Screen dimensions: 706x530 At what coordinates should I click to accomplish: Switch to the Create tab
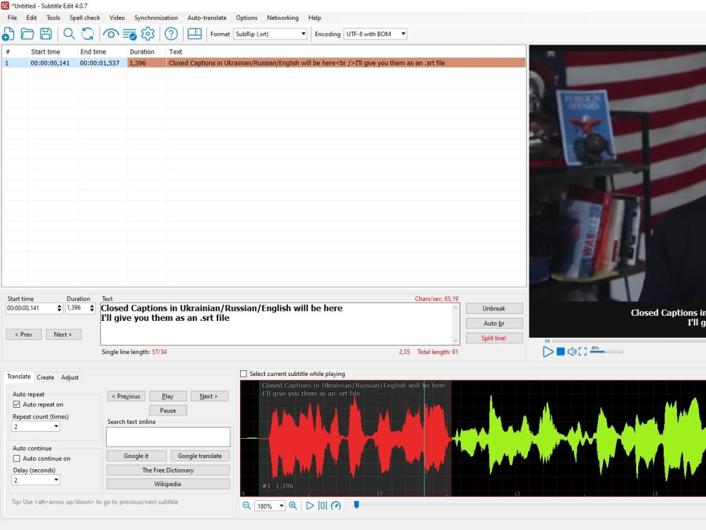tap(45, 377)
